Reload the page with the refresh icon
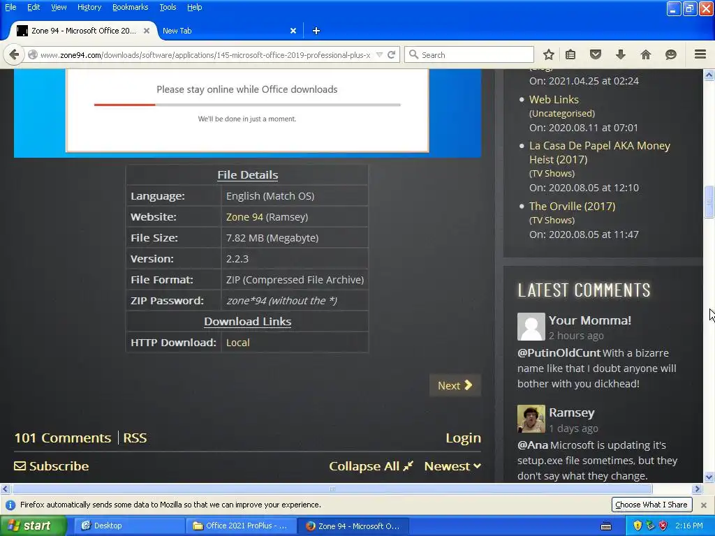 (391, 54)
